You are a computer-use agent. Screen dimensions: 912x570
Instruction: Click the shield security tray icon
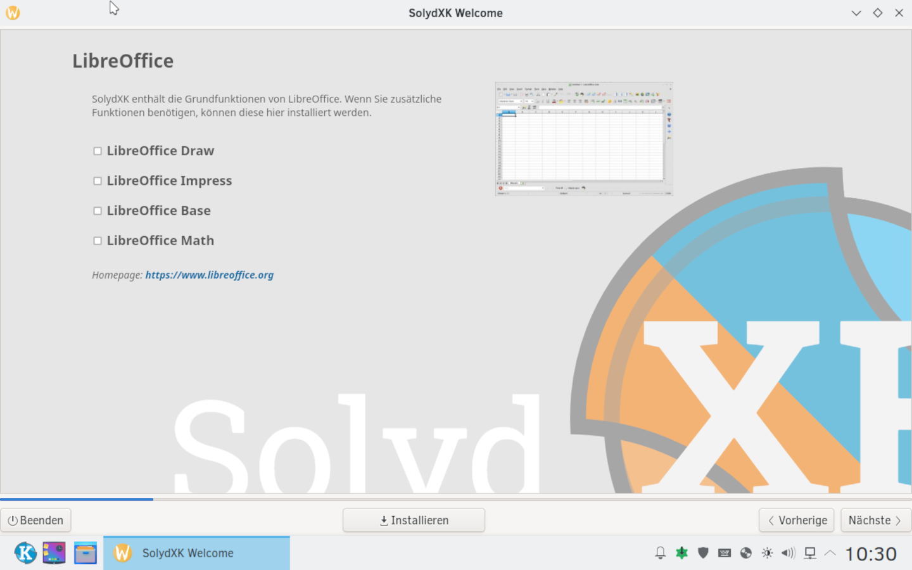coord(703,553)
